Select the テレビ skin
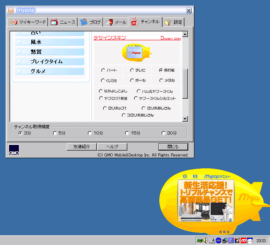This screenshot has height=245, width=270. point(132,70)
